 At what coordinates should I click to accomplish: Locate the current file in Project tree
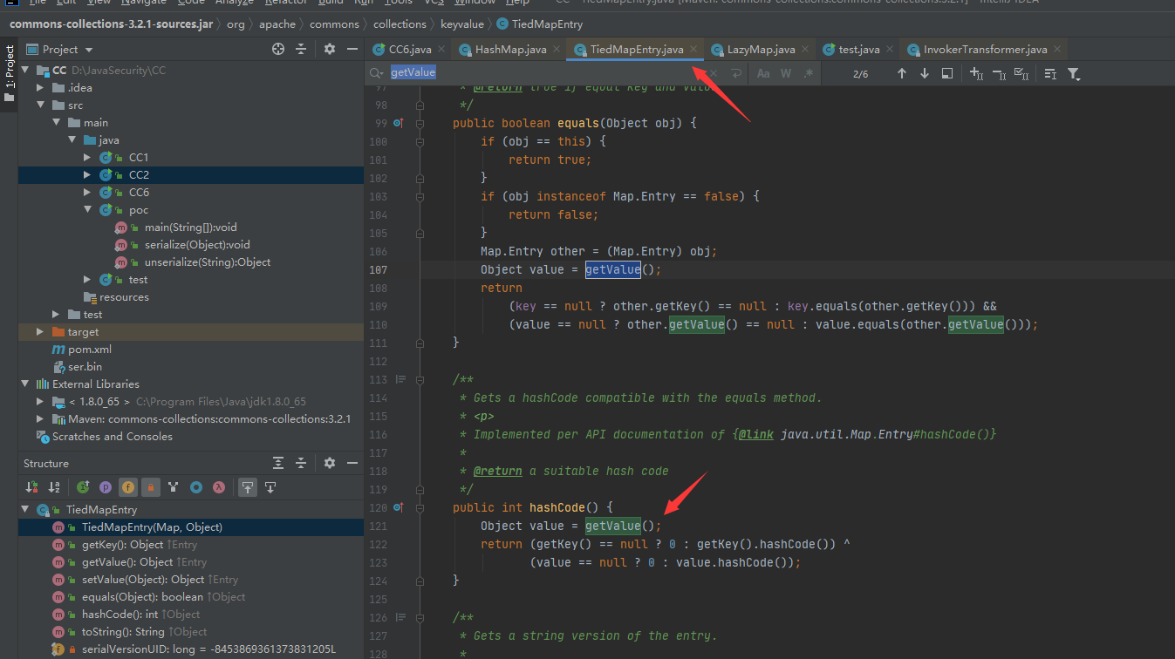pyautogui.click(x=277, y=49)
